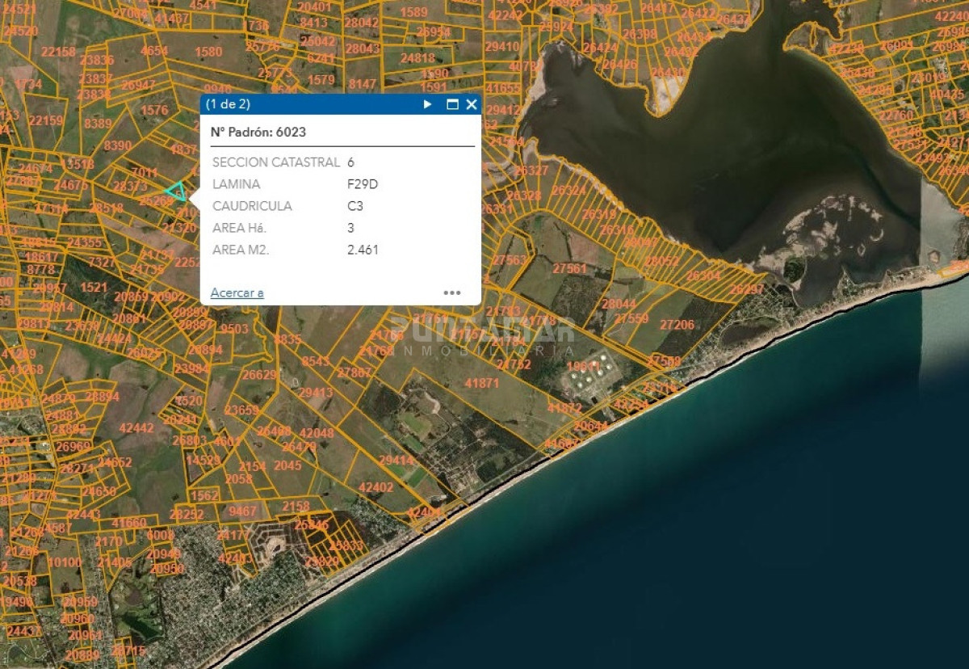This screenshot has height=669, width=969.
Task: Select parcel labeled 27561
Action: point(570,268)
